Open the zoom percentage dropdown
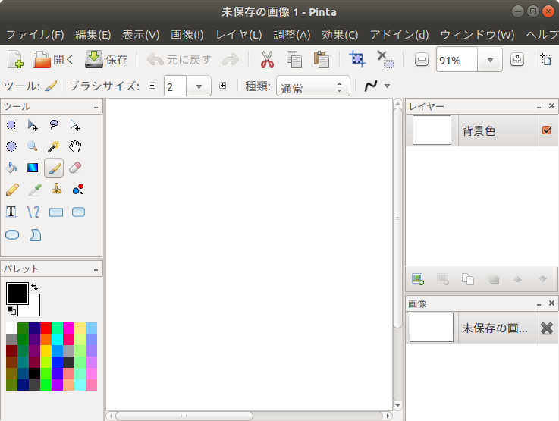Viewport: 559px width, 421px height. pos(490,60)
